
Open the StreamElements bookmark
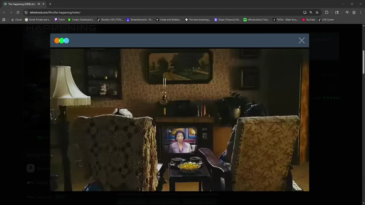click(139, 20)
